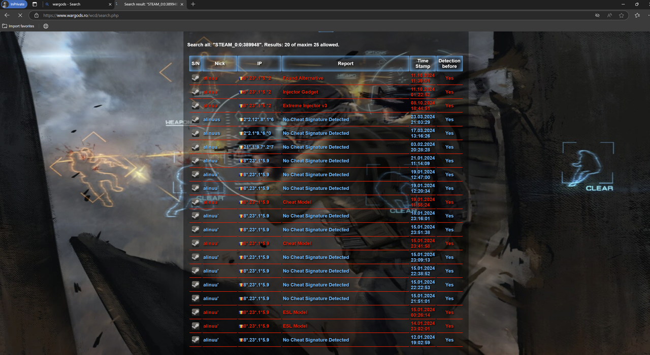The height and width of the screenshot is (355, 650).
Task: Click the globe icon in favorites bar
Action: 46,26
